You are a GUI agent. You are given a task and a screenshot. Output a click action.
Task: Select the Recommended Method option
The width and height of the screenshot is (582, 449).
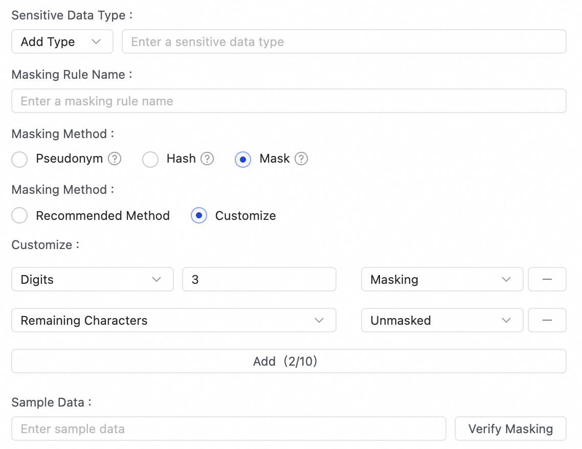pyautogui.click(x=19, y=216)
